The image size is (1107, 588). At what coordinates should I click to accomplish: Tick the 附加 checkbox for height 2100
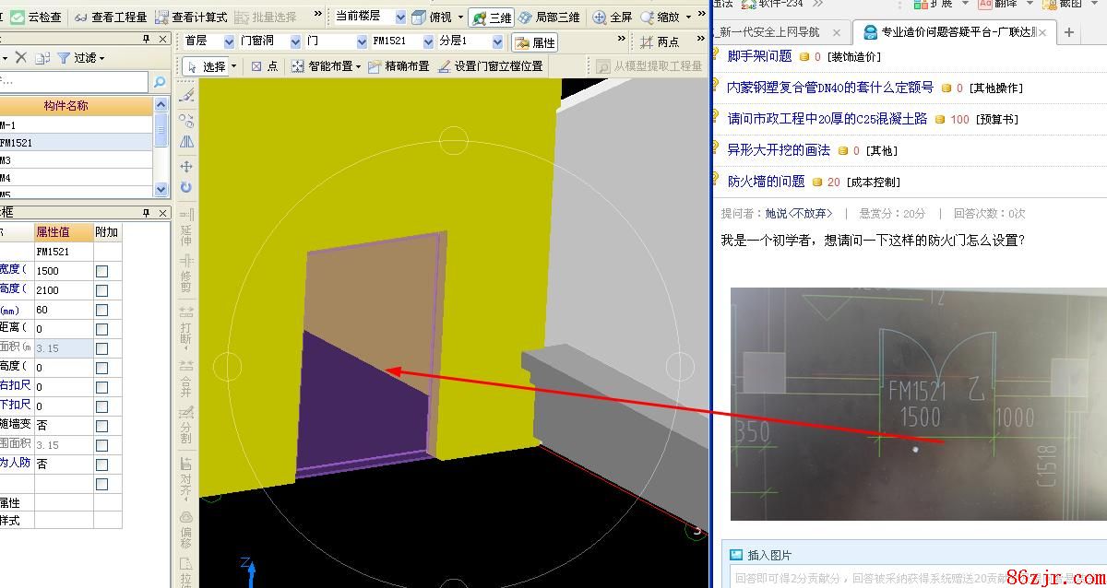click(102, 290)
